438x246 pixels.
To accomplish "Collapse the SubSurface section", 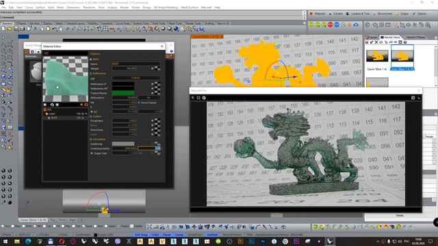I will pyautogui.click(x=91, y=139).
